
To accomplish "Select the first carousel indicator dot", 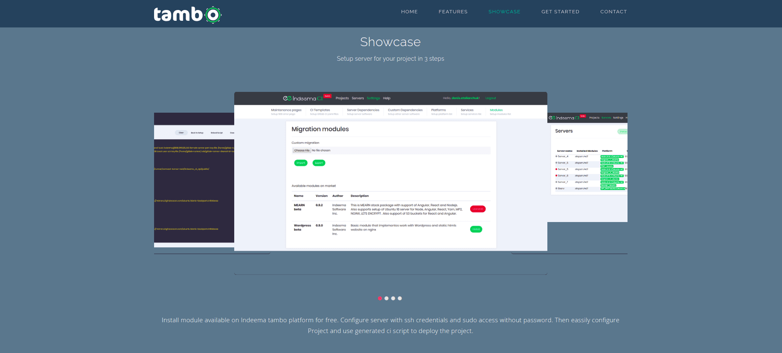I will pos(380,298).
